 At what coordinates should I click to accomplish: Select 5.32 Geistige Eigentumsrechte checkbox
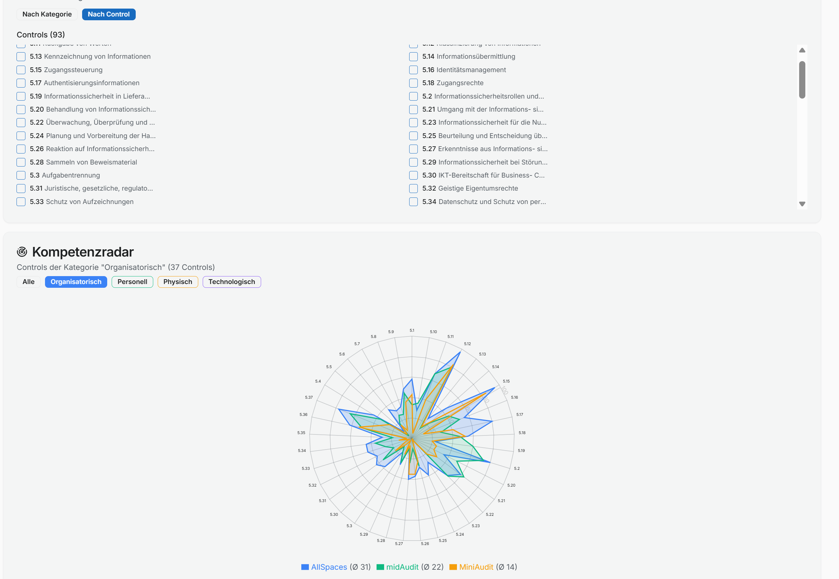413,189
